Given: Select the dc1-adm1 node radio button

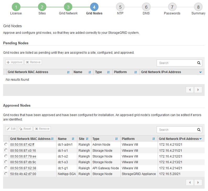Looking at the screenshot, I should point(6,145).
